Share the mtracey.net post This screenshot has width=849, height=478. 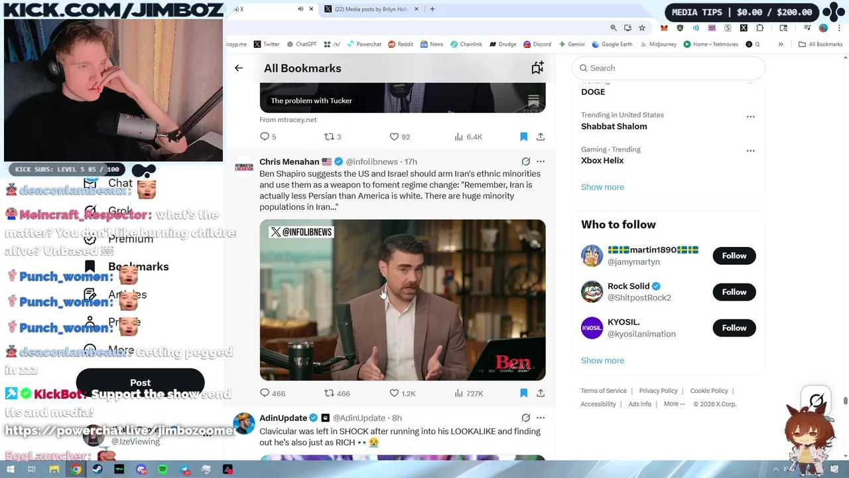click(541, 137)
